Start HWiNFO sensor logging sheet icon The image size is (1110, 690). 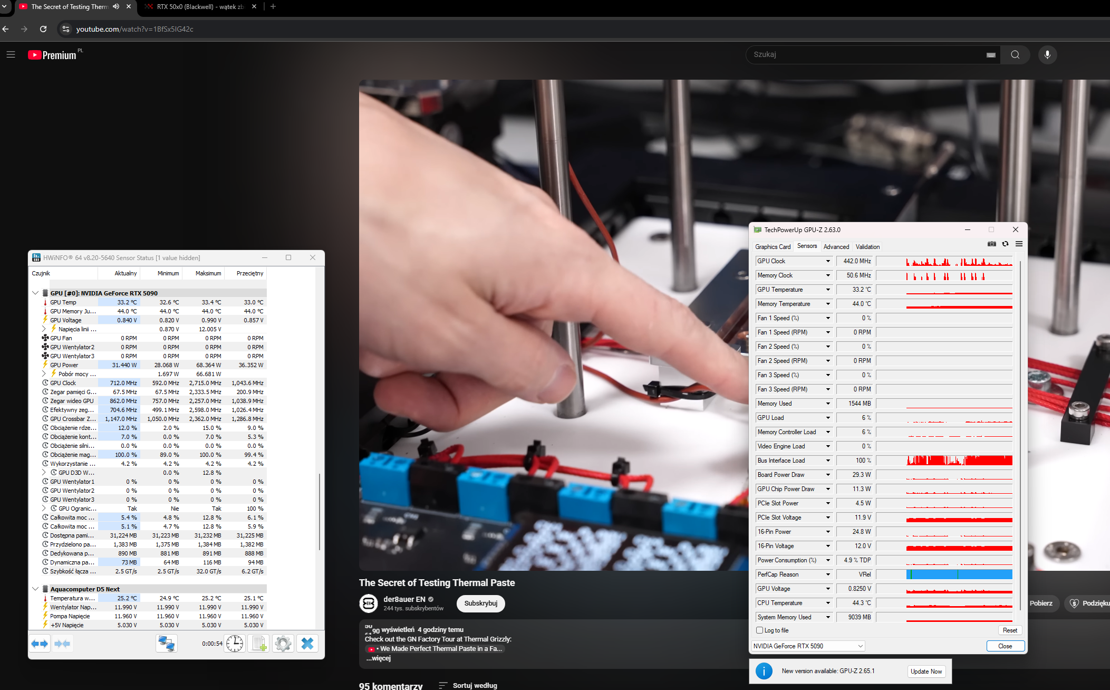pos(259,644)
